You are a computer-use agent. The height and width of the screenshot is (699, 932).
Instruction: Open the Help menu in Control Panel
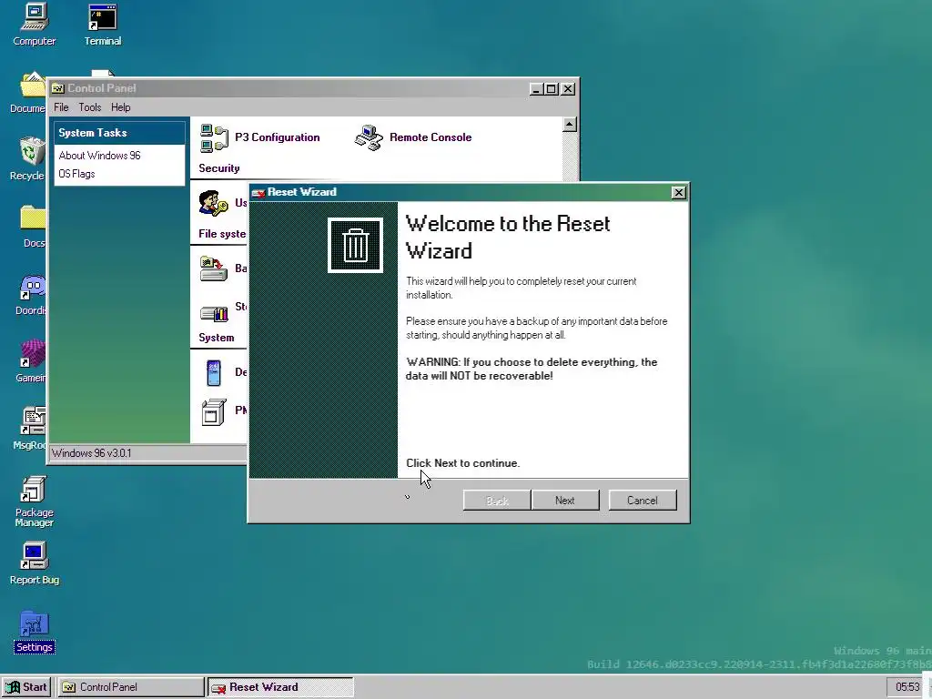coord(121,107)
